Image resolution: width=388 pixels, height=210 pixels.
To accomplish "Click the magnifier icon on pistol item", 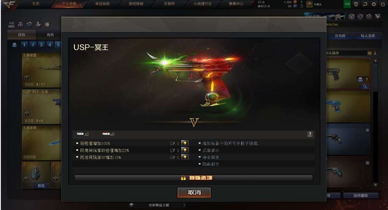I will [x=365, y=86].
